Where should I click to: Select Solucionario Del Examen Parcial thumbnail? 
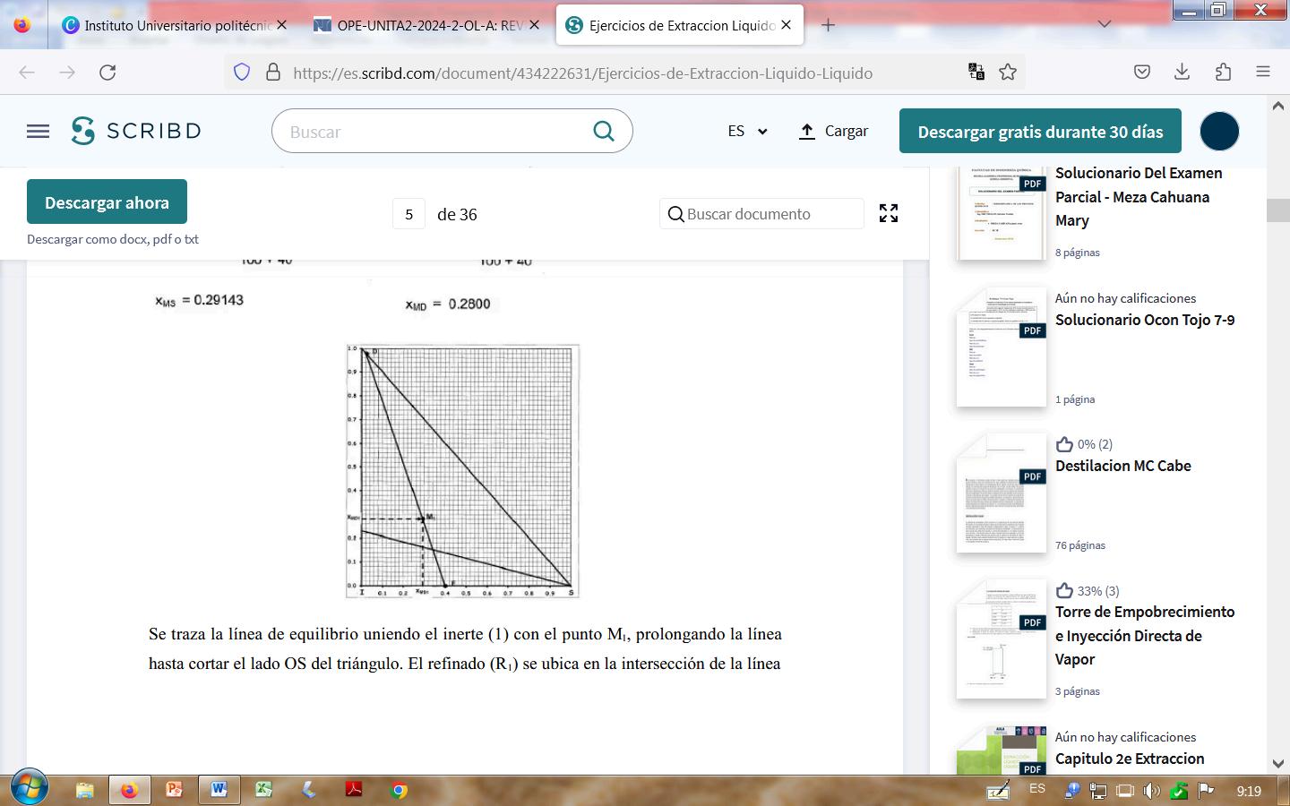pyautogui.click(x=1001, y=213)
